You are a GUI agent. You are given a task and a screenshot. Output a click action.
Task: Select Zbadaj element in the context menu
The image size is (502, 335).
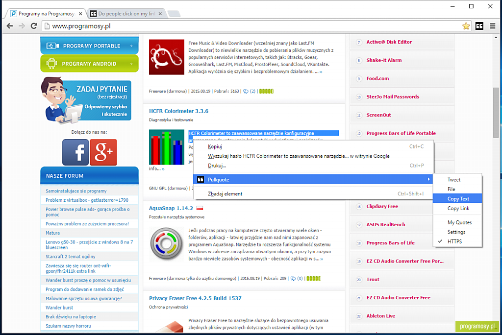pos(313,193)
